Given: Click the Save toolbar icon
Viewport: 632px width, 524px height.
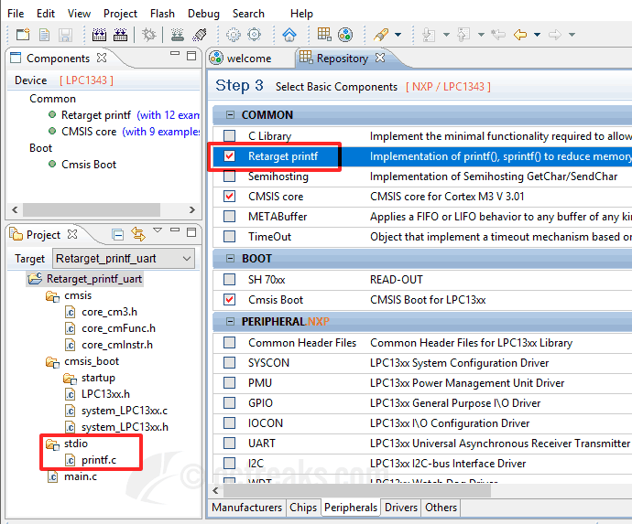Looking at the screenshot, I should click(x=65, y=35).
